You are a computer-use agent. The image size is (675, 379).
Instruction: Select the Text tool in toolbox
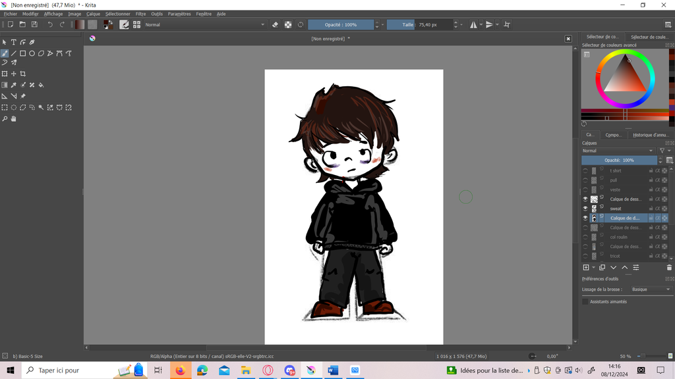14,42
